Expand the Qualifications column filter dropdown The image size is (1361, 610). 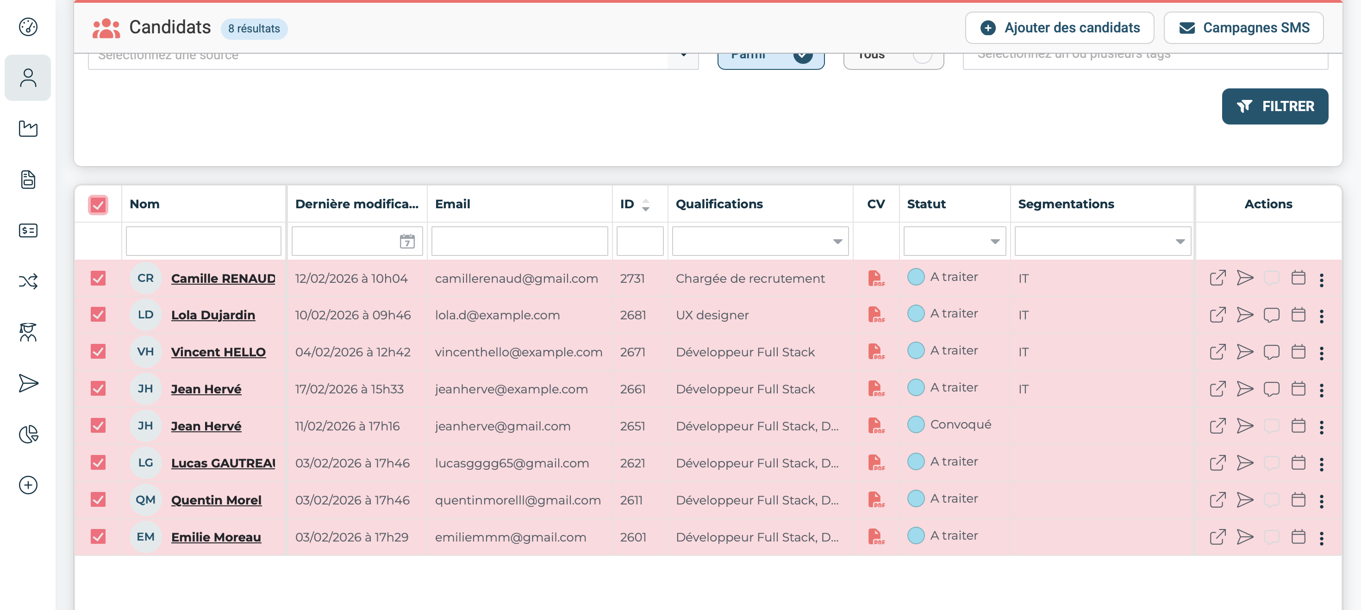[837, 242]
